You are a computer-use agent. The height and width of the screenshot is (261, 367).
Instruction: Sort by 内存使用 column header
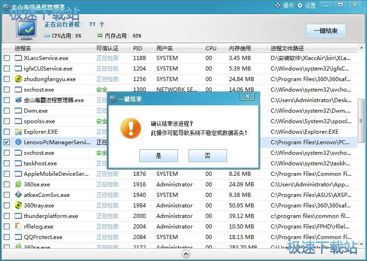[240, 49]
